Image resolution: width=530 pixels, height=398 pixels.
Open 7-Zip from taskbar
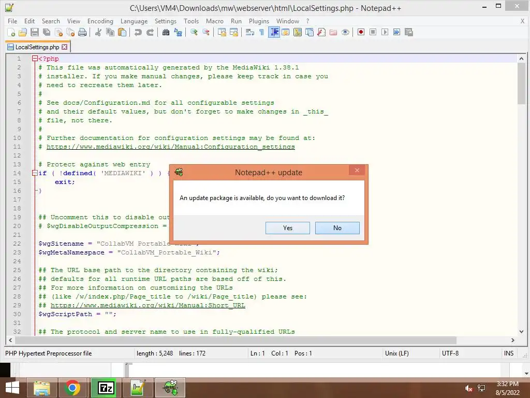click(x=106, y=388)
